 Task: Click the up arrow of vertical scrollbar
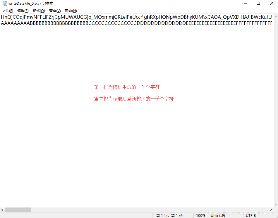click(x=276, y=16)
